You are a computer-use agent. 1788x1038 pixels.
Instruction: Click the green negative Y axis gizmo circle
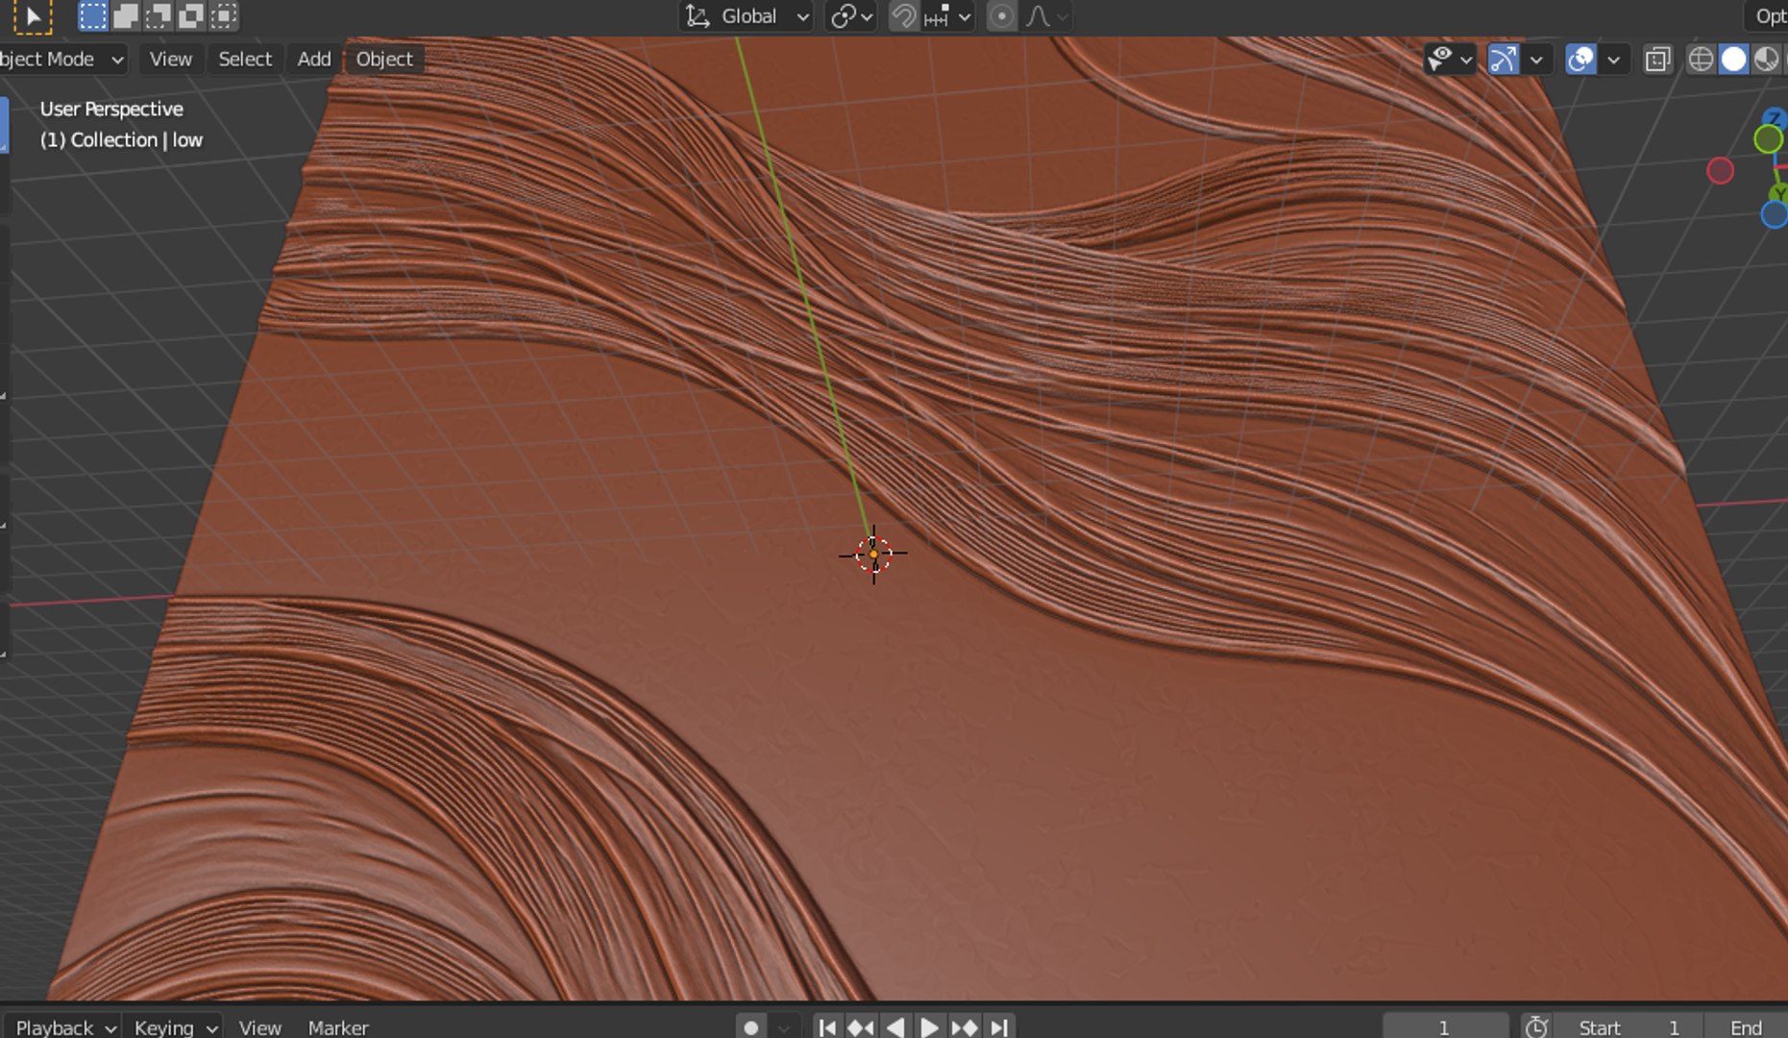[x=1768, y=140]
